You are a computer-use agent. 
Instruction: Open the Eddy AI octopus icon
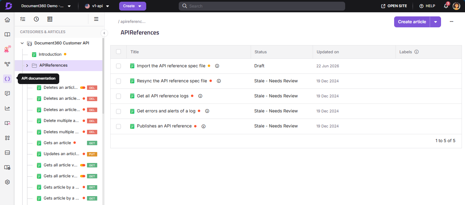pyautogui.click(x=7, y=50)
